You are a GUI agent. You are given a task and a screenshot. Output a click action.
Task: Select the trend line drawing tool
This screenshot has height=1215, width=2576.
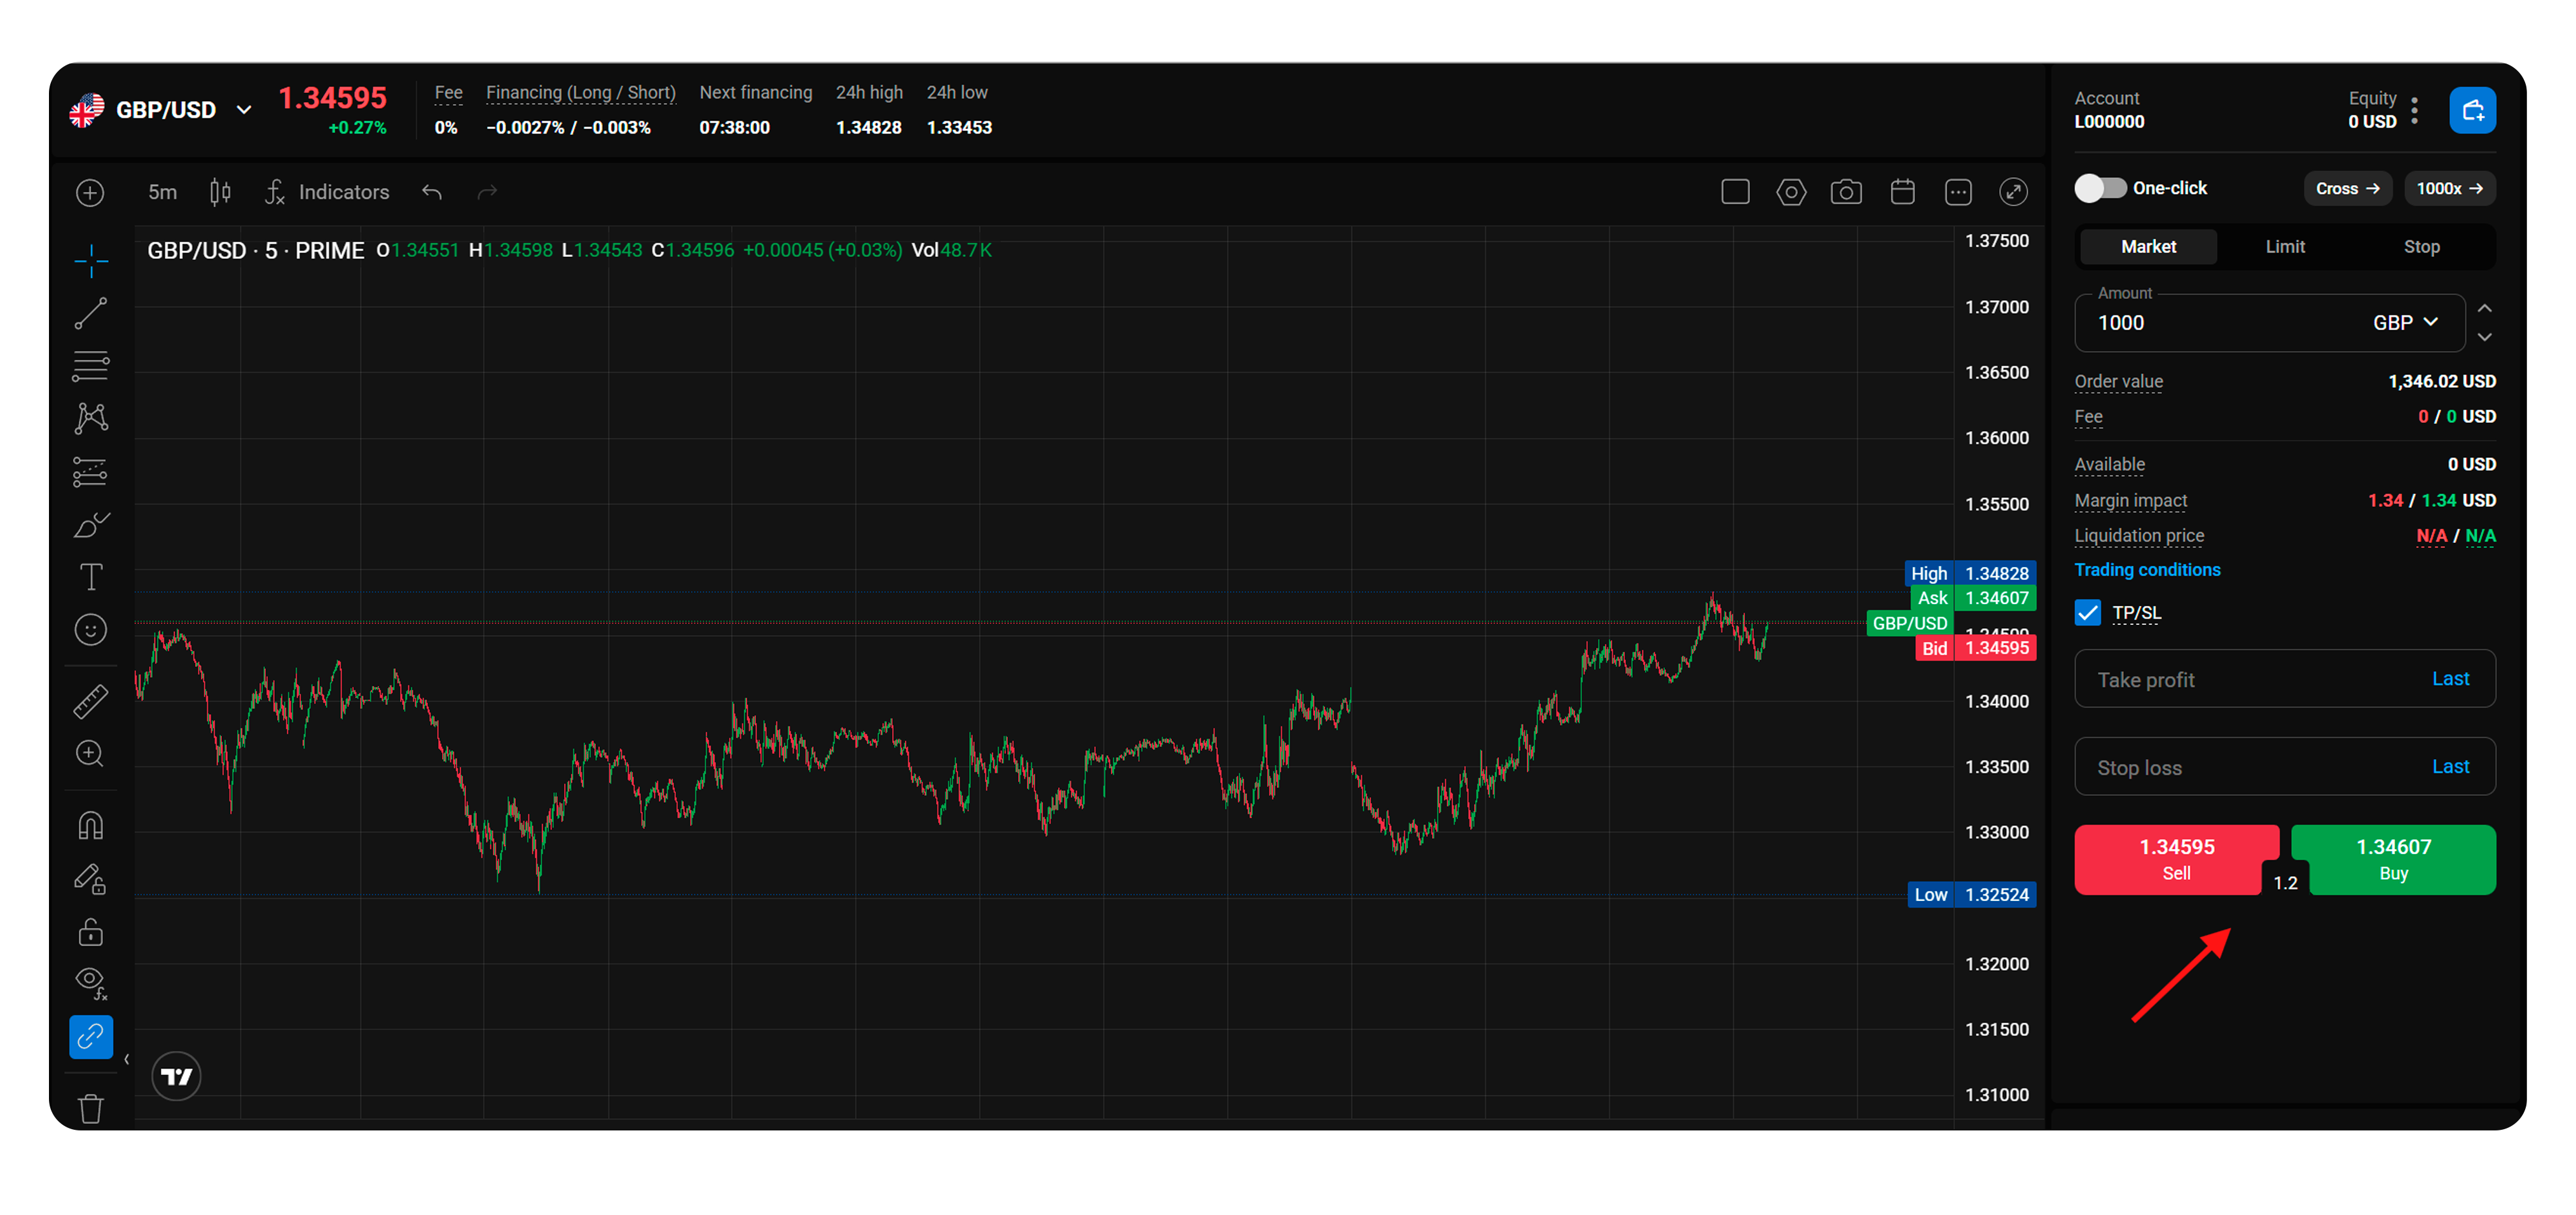pos(91,313)
